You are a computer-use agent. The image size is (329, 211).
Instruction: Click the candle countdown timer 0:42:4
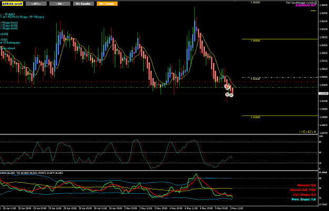tap(307, 132)
